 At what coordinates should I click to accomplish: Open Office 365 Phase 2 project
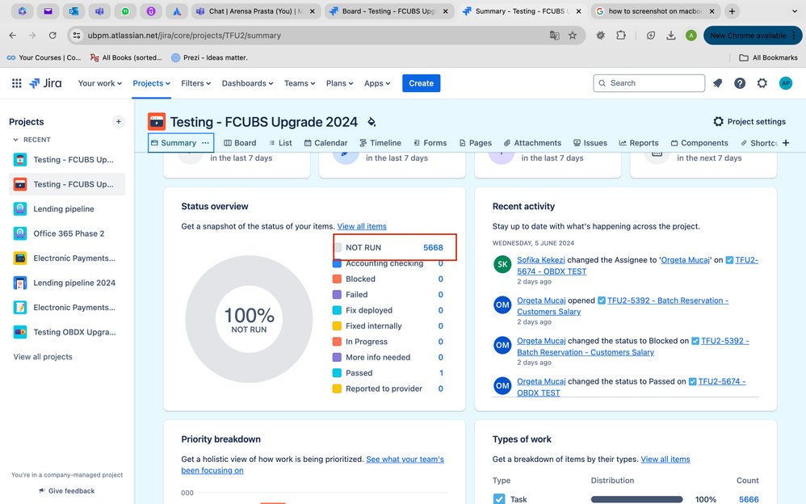pyautogui.click(x=67, y=233)
